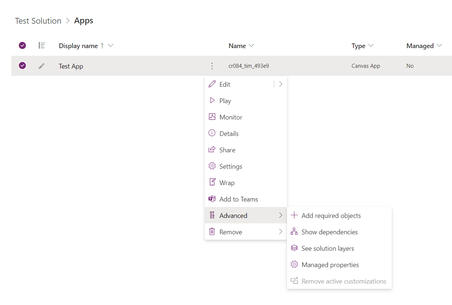Click the No value under Managed
Screen dimensions: 452x305
click(x=410, y=66)
